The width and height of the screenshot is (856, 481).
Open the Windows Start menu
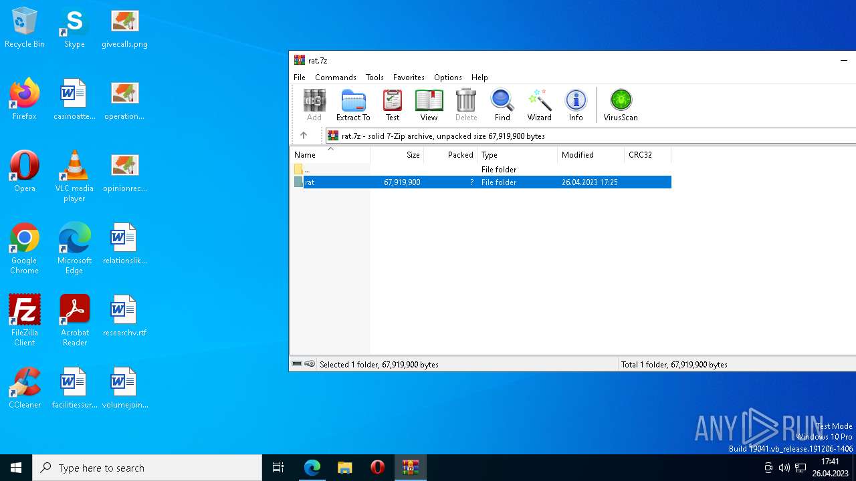pos(16,468)
